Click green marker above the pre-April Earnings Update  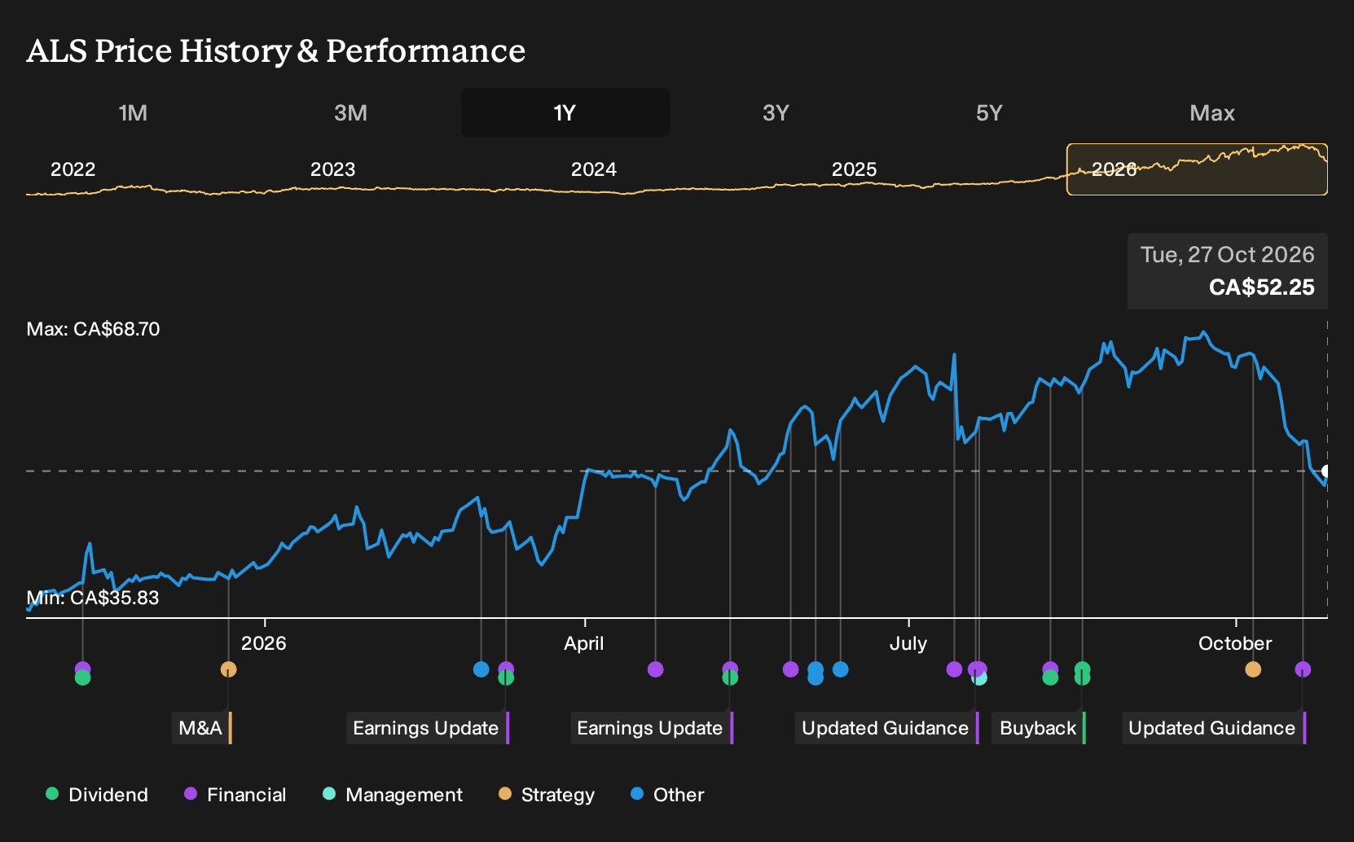506,678
